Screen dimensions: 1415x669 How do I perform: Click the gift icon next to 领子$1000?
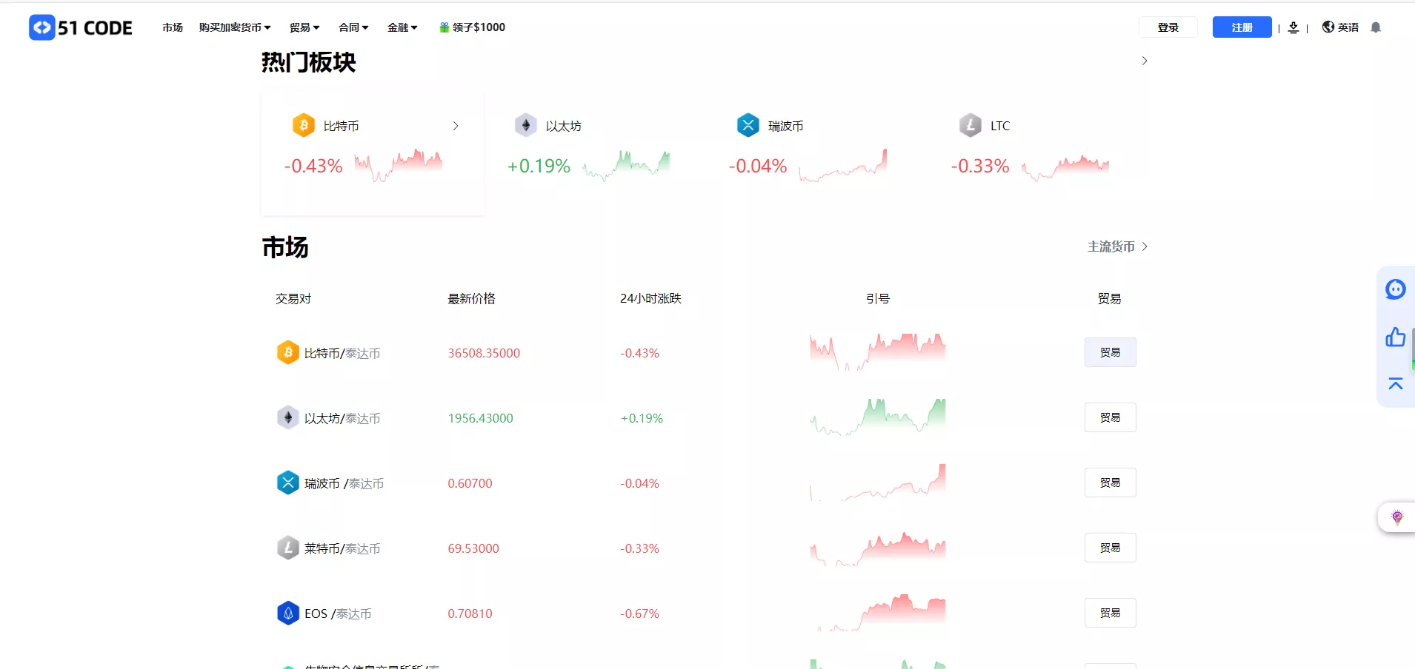(443, 27)
